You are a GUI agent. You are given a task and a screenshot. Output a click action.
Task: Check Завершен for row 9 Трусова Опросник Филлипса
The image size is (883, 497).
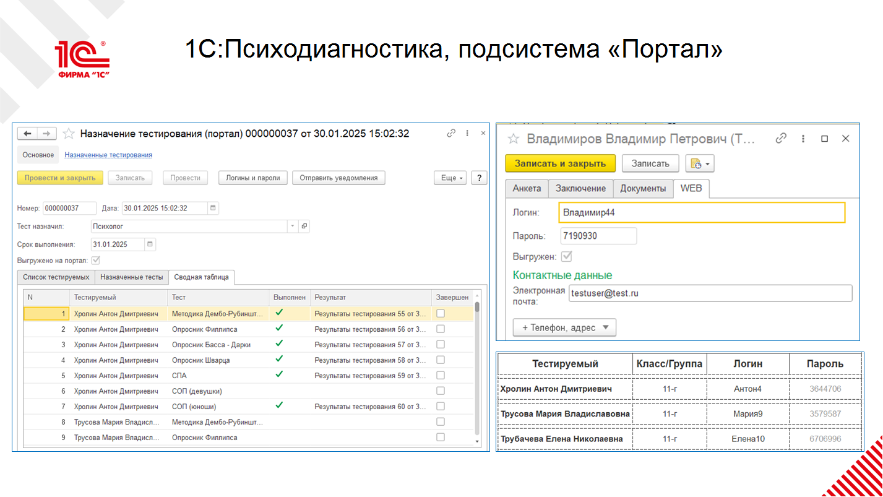point(441,437)
